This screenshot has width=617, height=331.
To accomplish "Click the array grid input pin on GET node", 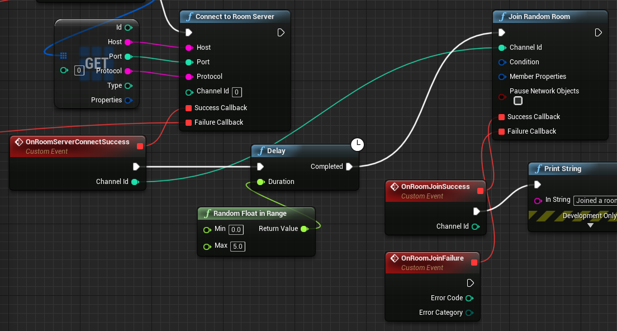I will coord(63,55).
